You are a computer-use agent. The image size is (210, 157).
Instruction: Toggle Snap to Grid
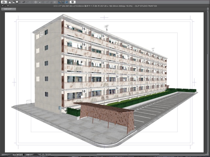pyautogui.click(x=67, y=2)
